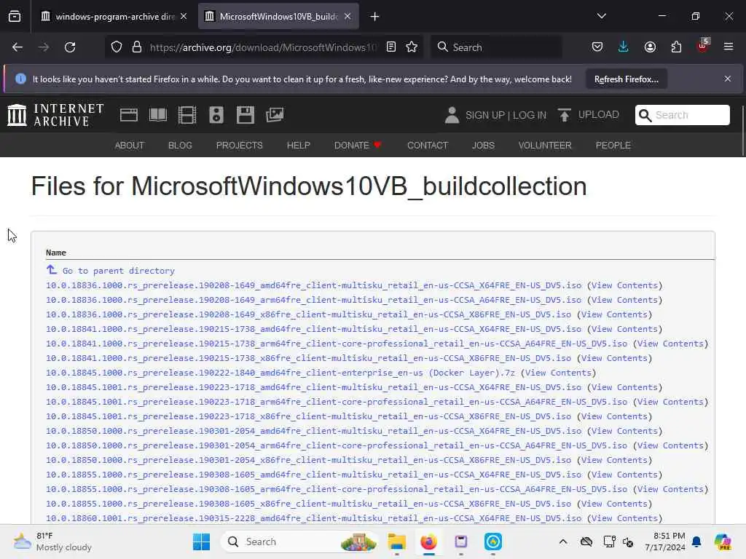Close the windows-program-archive tab
This screenshot has height=559, width=746.
pyautogui.click(x=184, y=16)
